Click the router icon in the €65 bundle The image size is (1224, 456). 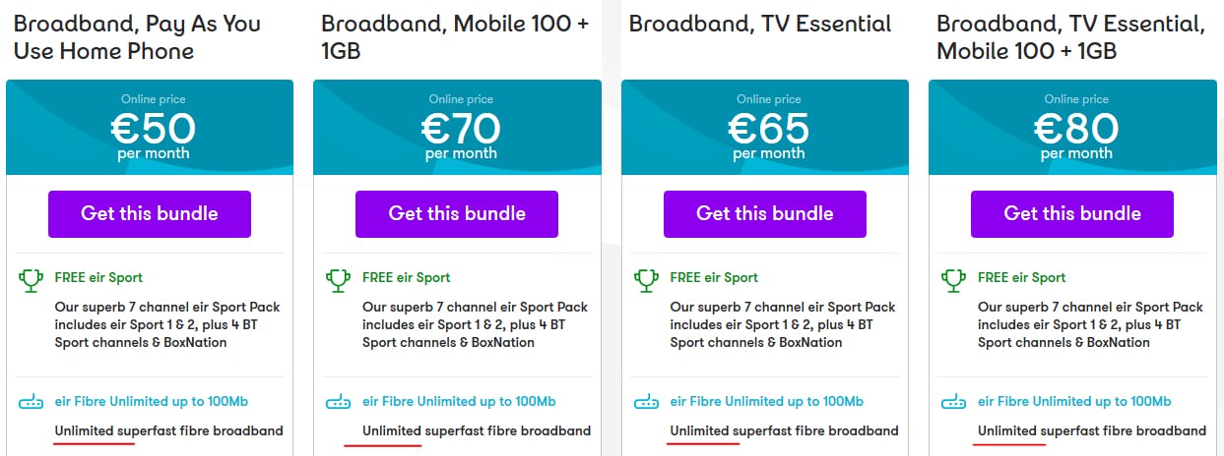click(647, 402)
